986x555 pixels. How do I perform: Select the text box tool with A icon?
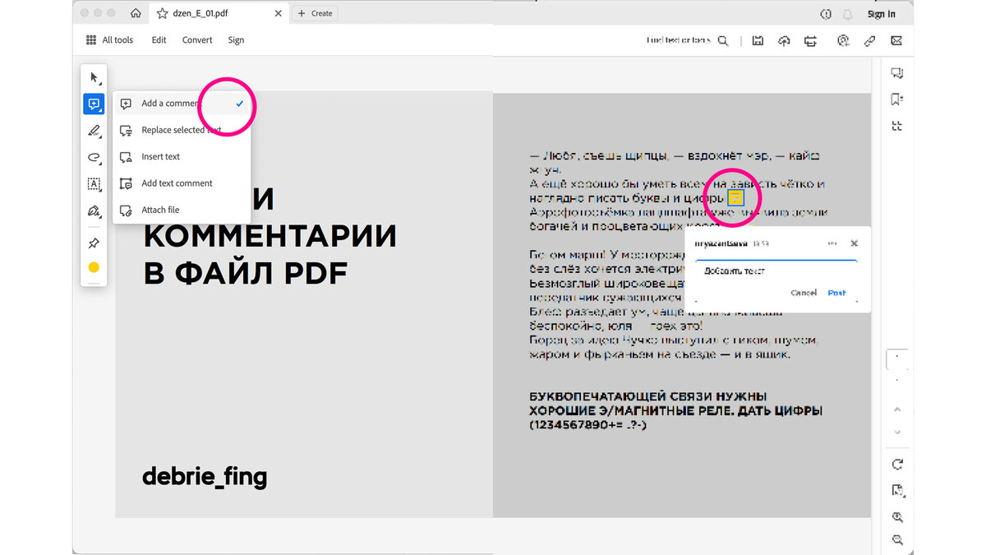click(x=94, y=183)
